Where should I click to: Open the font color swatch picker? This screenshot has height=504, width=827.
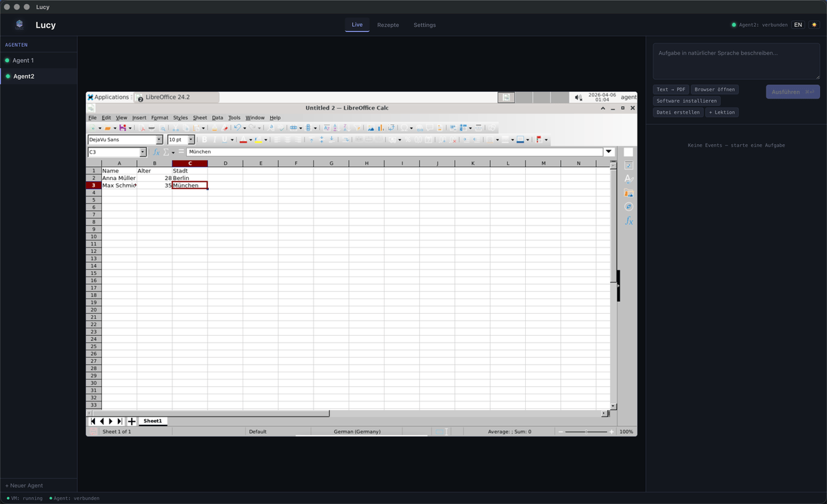[251, 139]
